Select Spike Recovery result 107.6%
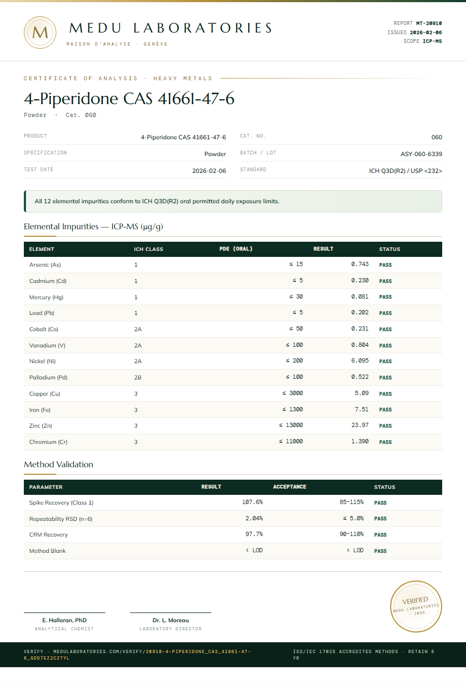The width and height of the screenshot is (466, 684). [253, 502]
